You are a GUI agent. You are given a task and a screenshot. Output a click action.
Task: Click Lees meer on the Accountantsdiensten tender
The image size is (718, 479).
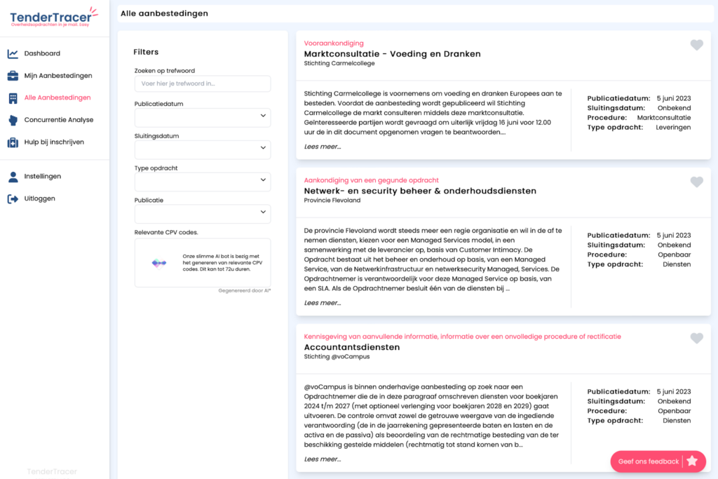point(323,459)
